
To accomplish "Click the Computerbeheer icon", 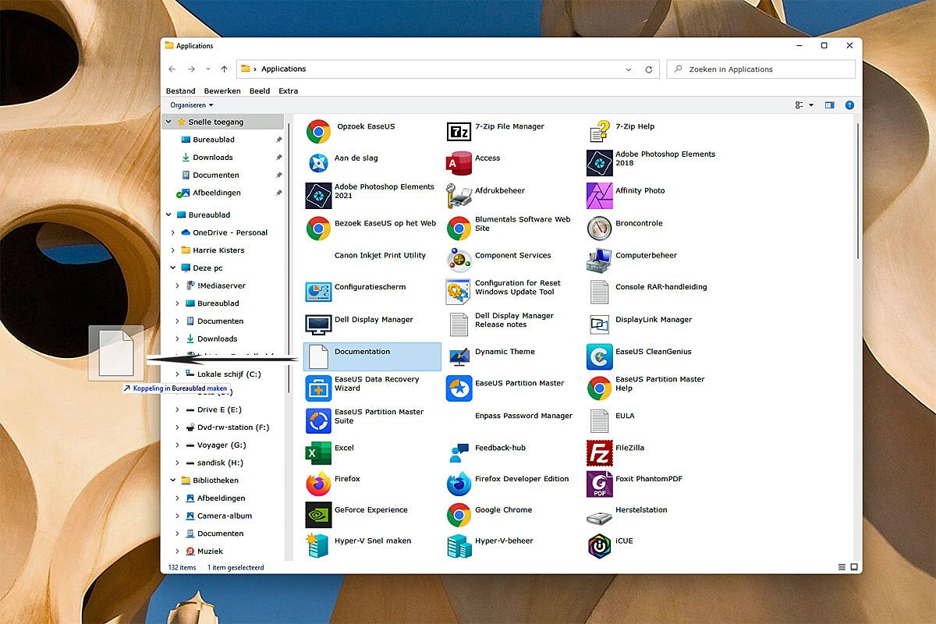I will tap(599, 260).
